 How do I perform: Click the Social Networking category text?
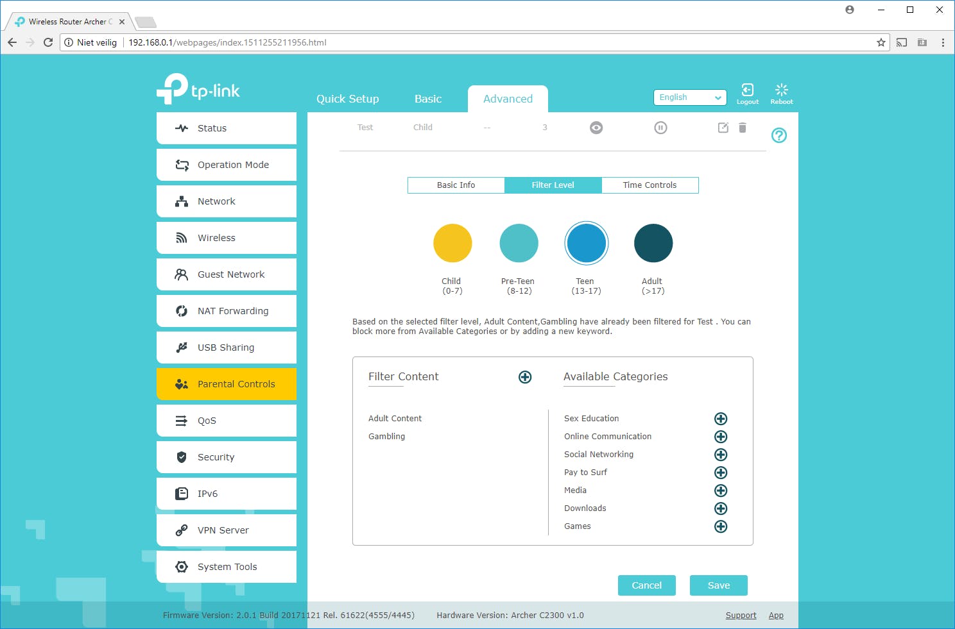[x=599, y=455]
